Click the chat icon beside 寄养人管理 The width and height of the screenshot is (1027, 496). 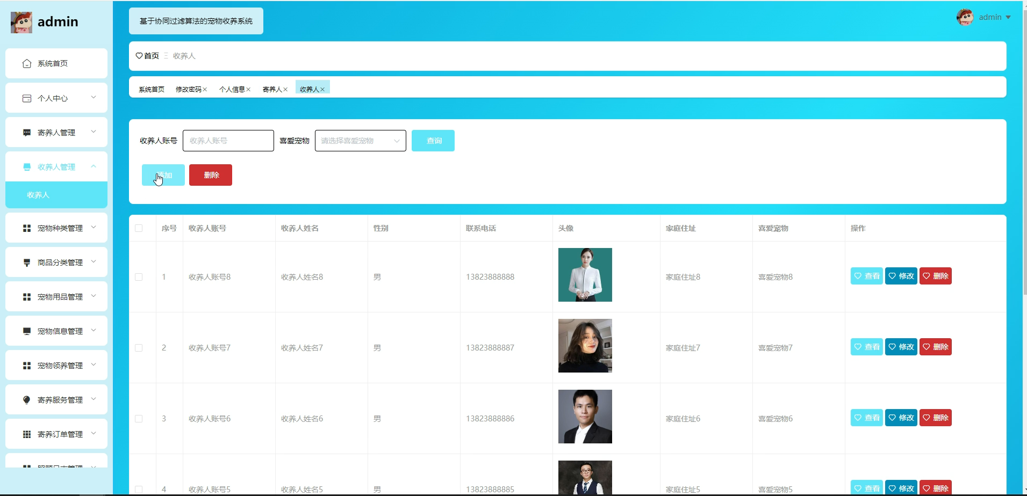[27, 133]
